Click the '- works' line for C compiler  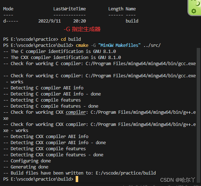pos(15,82)
